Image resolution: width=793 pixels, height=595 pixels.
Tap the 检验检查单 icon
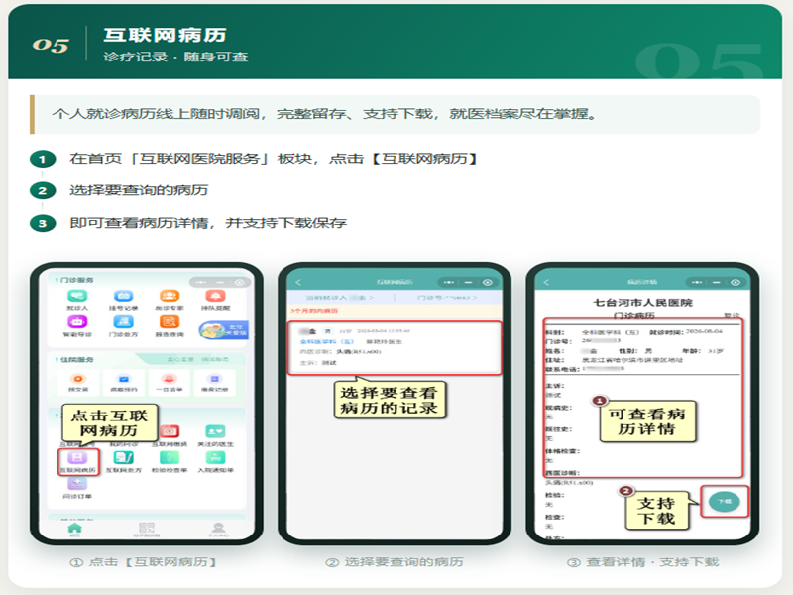coord(170,458)
